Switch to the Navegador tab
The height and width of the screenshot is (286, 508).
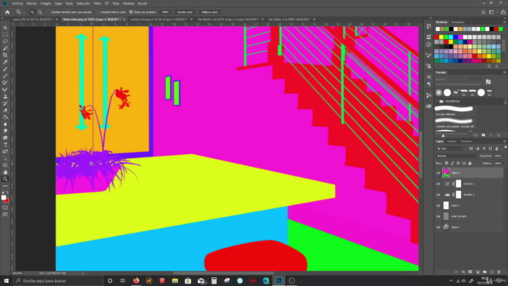[x=458, y=22]
